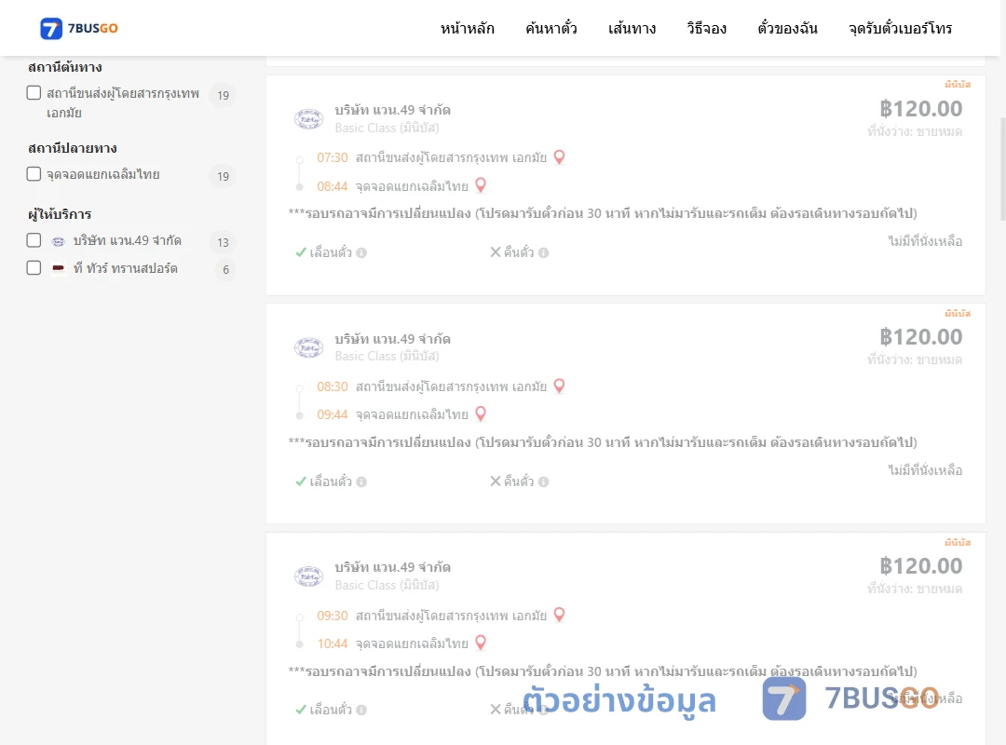Select 07:30 departure time text
This screenshot has width=1006, height=745.
tap(333, 158)
